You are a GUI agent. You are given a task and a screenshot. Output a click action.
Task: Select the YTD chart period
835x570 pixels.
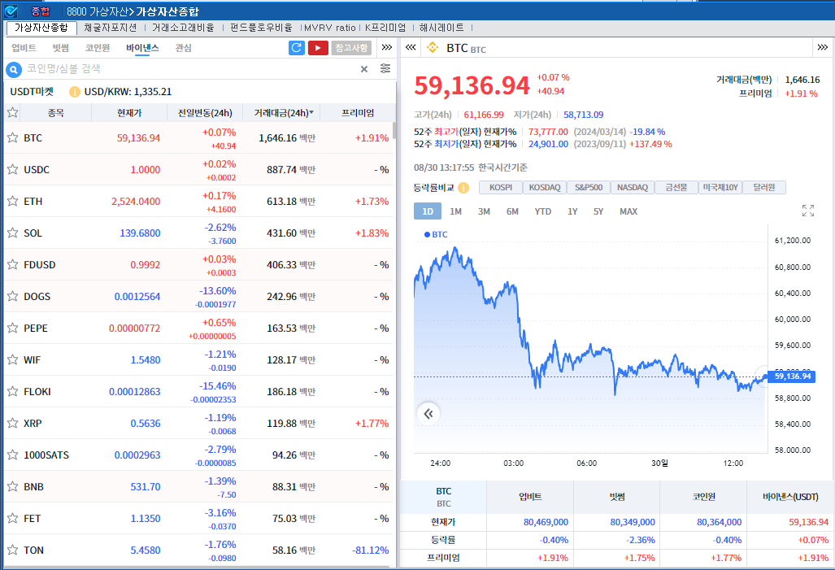tap(542, 211)
